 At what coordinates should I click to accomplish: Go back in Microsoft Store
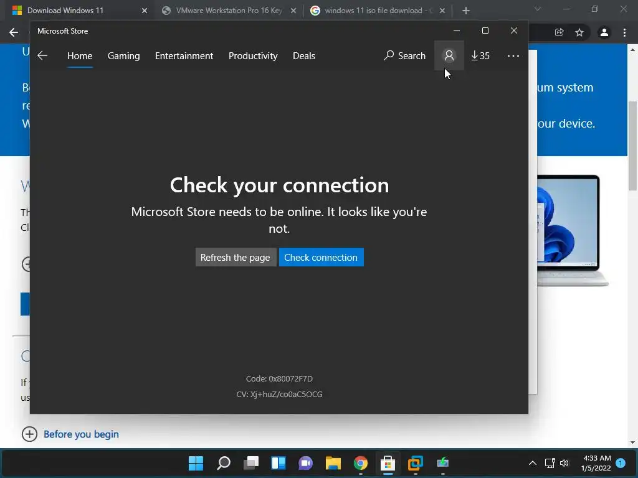pos(42,55)
